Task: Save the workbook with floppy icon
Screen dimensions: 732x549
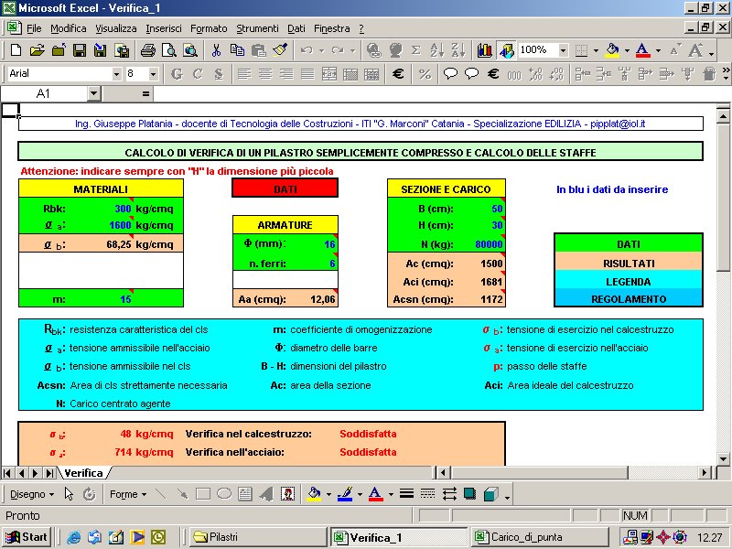Action: 80,50
